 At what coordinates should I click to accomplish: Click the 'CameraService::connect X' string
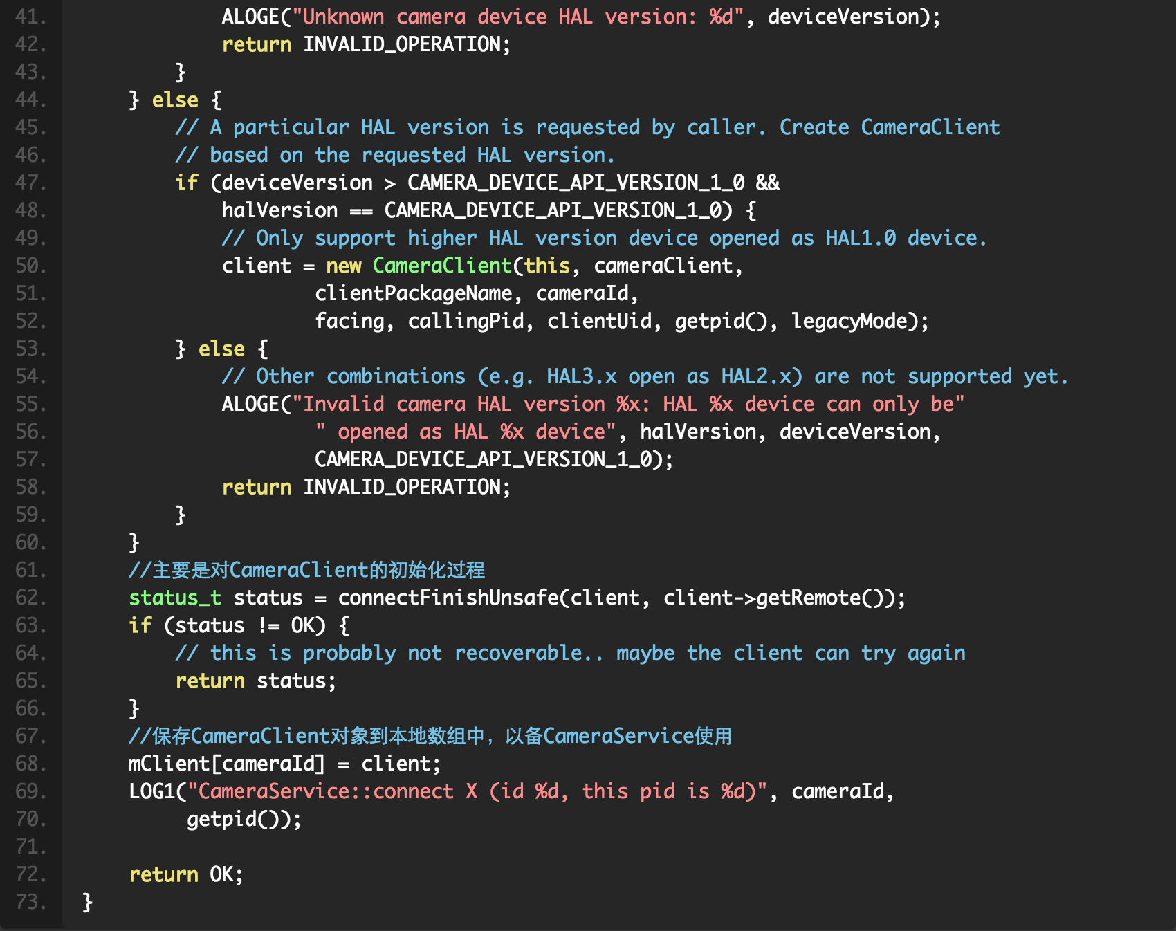(477, 791)
